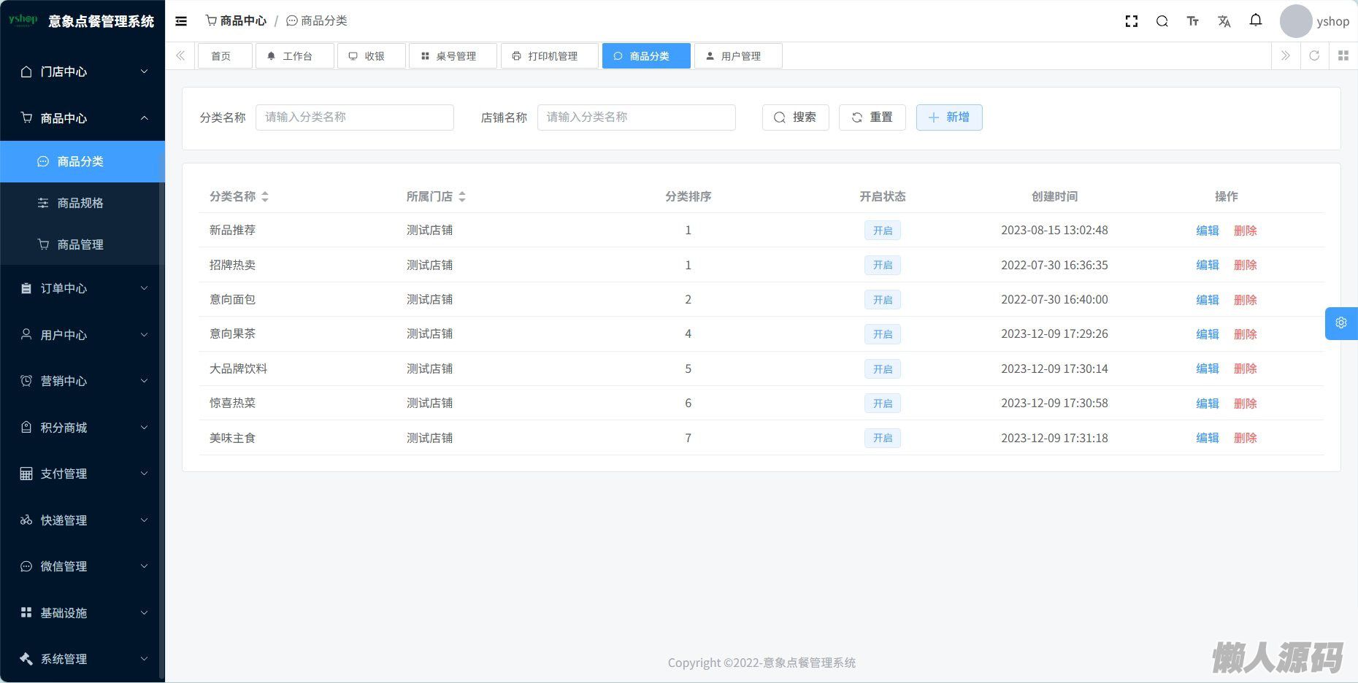1358x683 pixels.
Task: Collapse the sidebar with the hamburger icon
Action: [x=181, y=21]
